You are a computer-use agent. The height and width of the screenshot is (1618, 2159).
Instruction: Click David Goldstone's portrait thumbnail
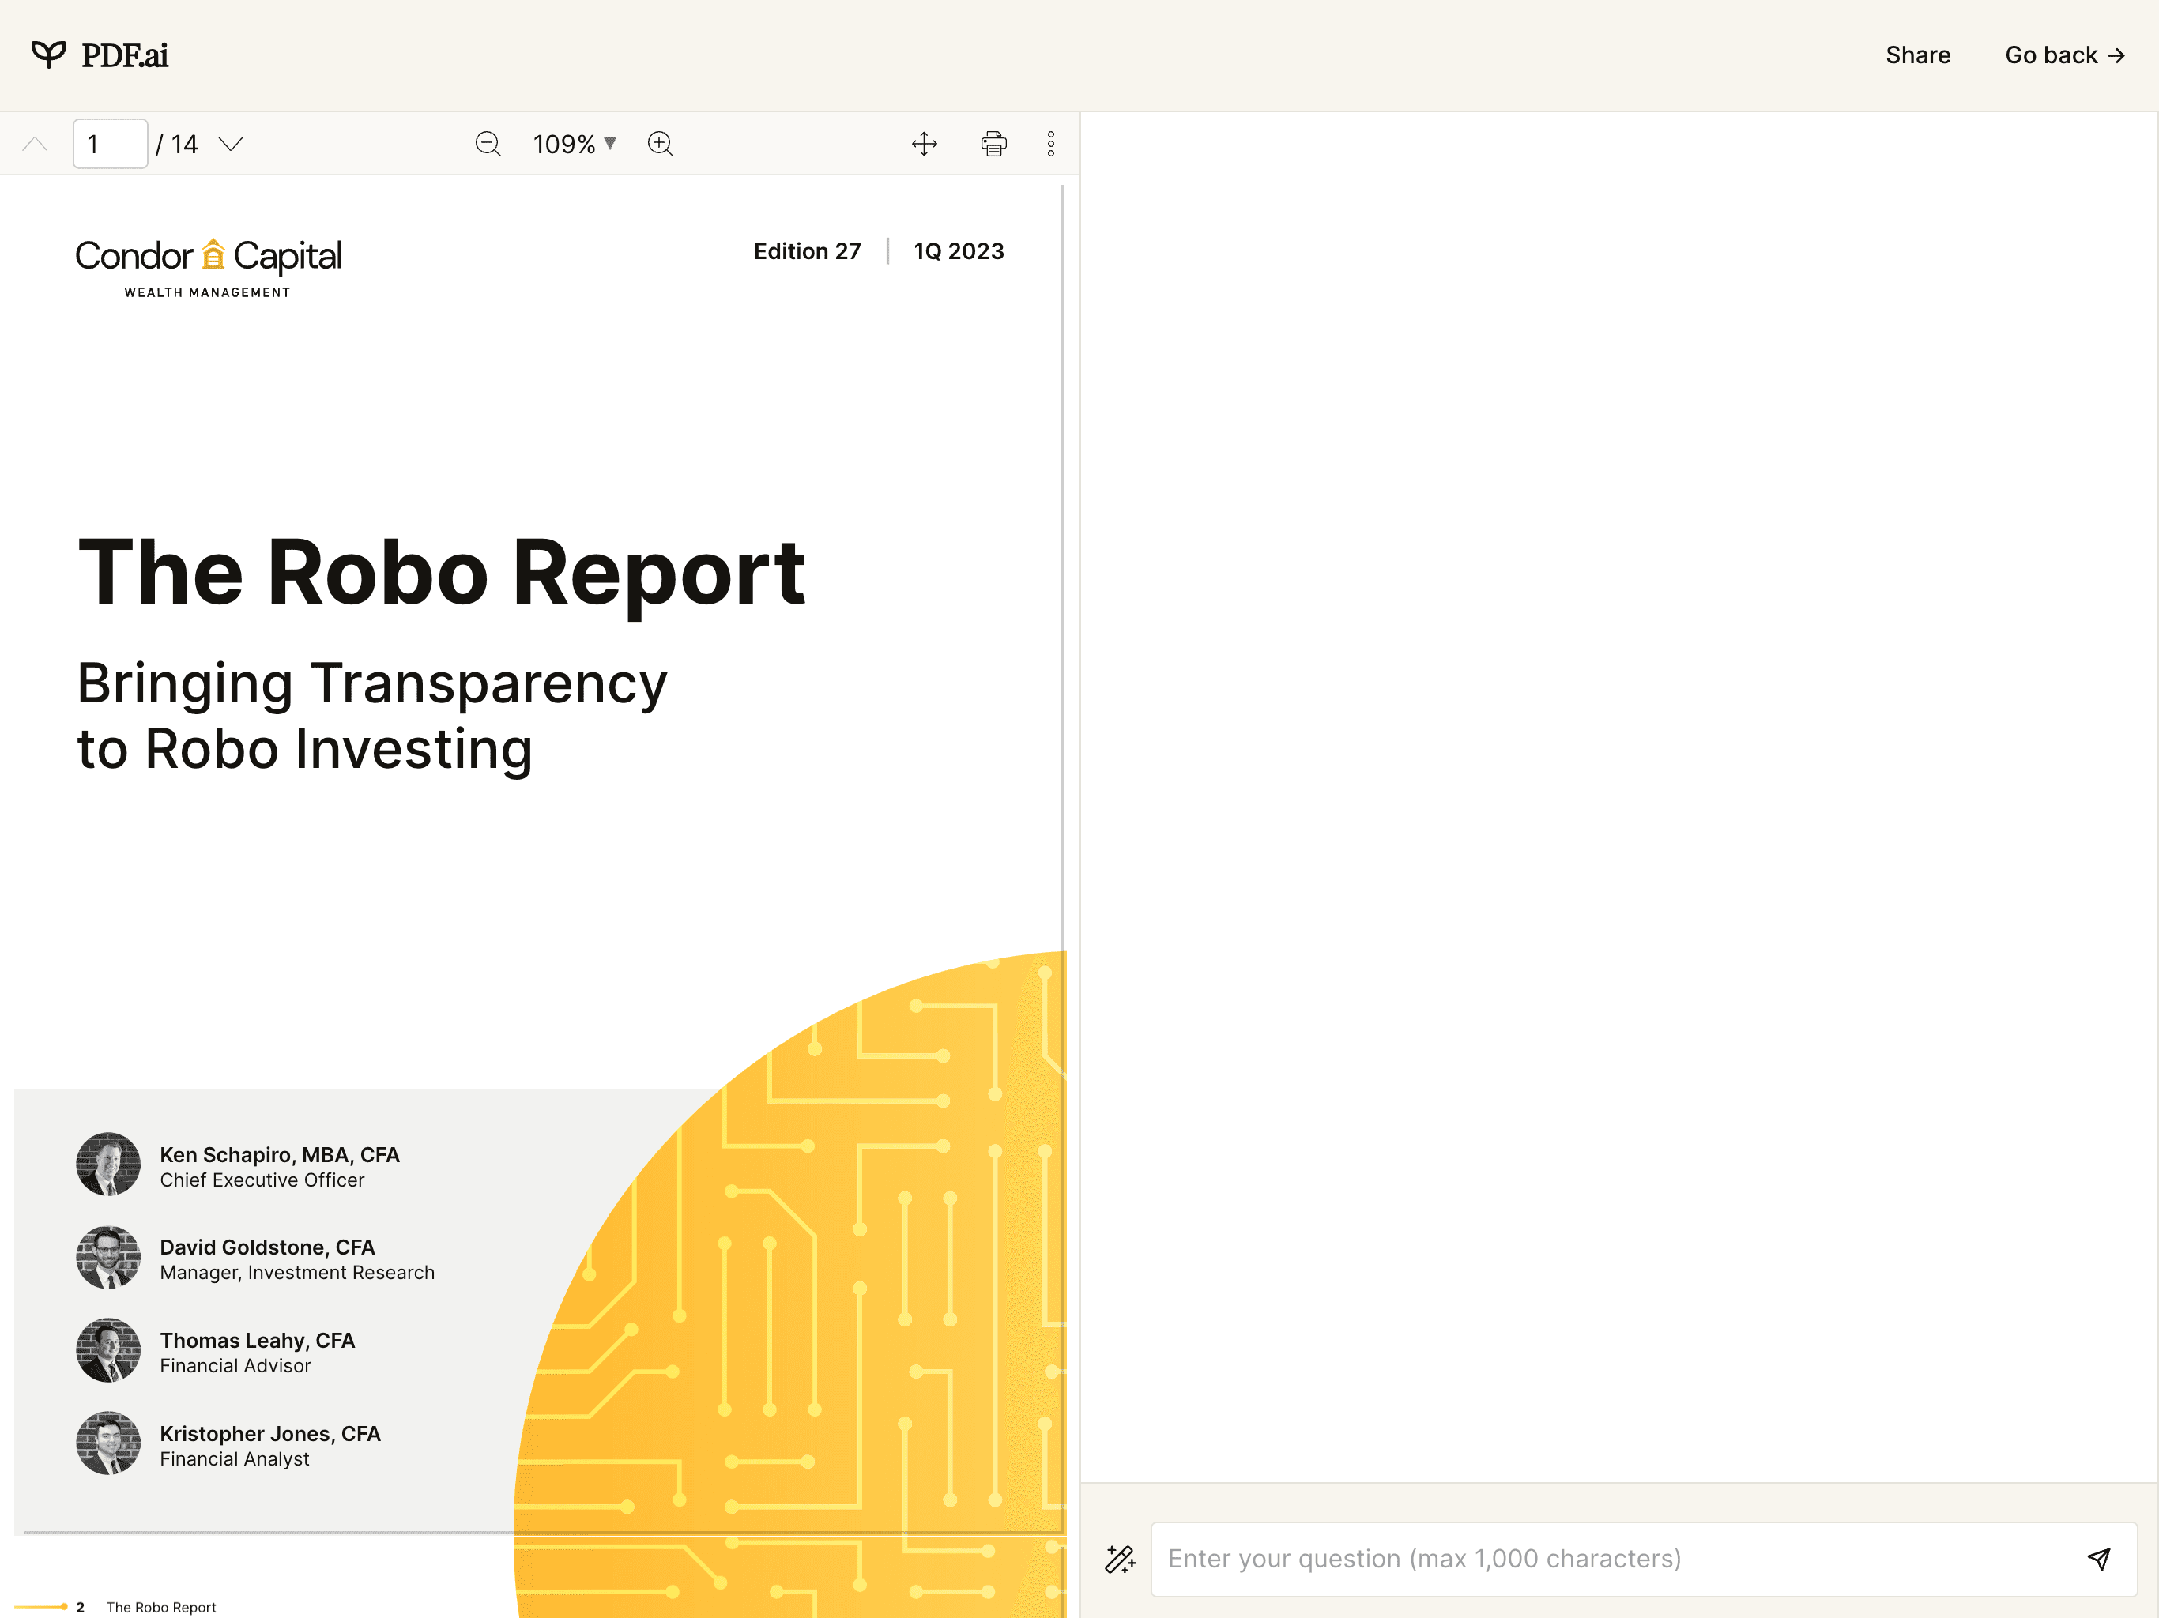(x=108, y=1257)
